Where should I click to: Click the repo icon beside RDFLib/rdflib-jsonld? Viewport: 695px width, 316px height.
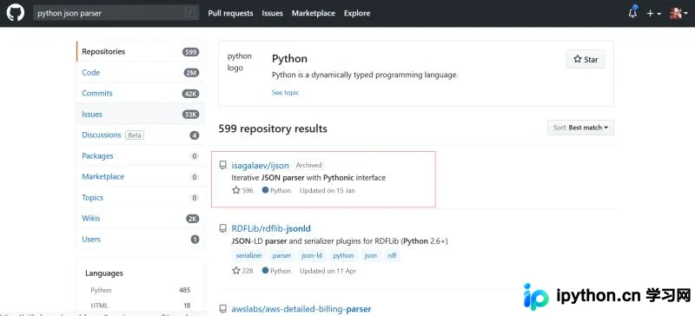click(223, 228)
